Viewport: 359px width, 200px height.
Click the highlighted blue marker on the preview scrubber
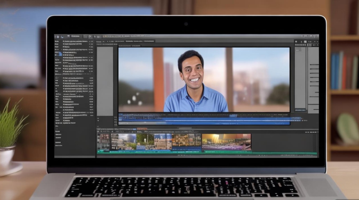point(233,116)
